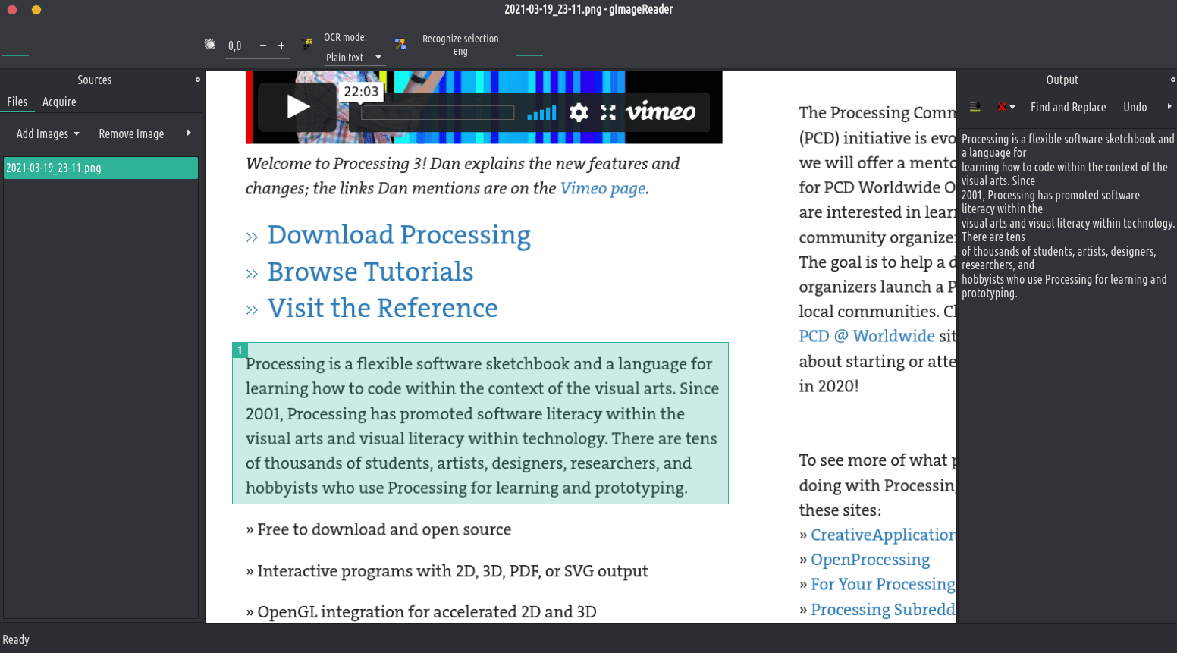Expand the Sources toolbar overflow arrow
Viewport: 1177px width, 653px height.
[x=189, y=133]
